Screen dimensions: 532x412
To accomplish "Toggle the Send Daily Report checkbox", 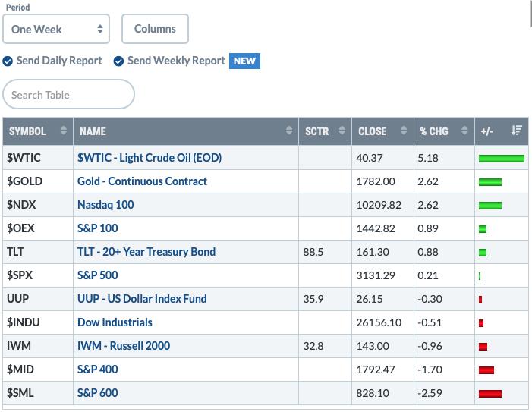I will tap(8, 61).
